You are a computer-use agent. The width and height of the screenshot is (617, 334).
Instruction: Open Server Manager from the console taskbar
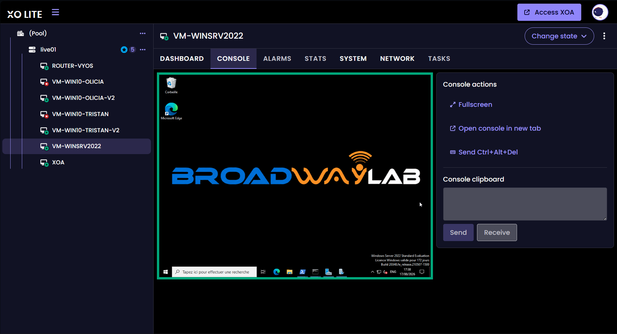point(328,272)
